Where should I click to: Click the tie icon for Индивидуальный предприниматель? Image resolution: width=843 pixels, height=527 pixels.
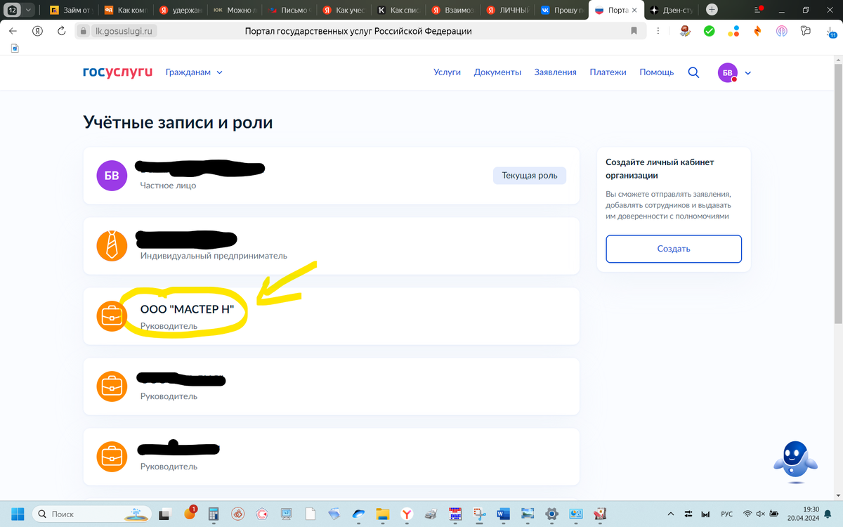click(112, 245)
